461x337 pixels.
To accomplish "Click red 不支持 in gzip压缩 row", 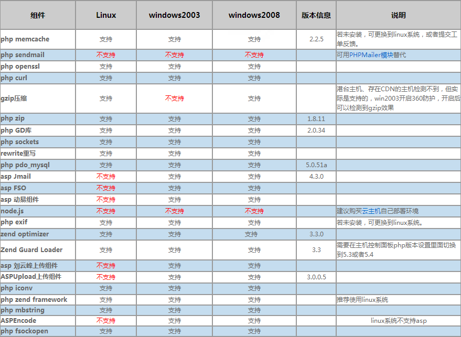I will click(x=174, y=99).
